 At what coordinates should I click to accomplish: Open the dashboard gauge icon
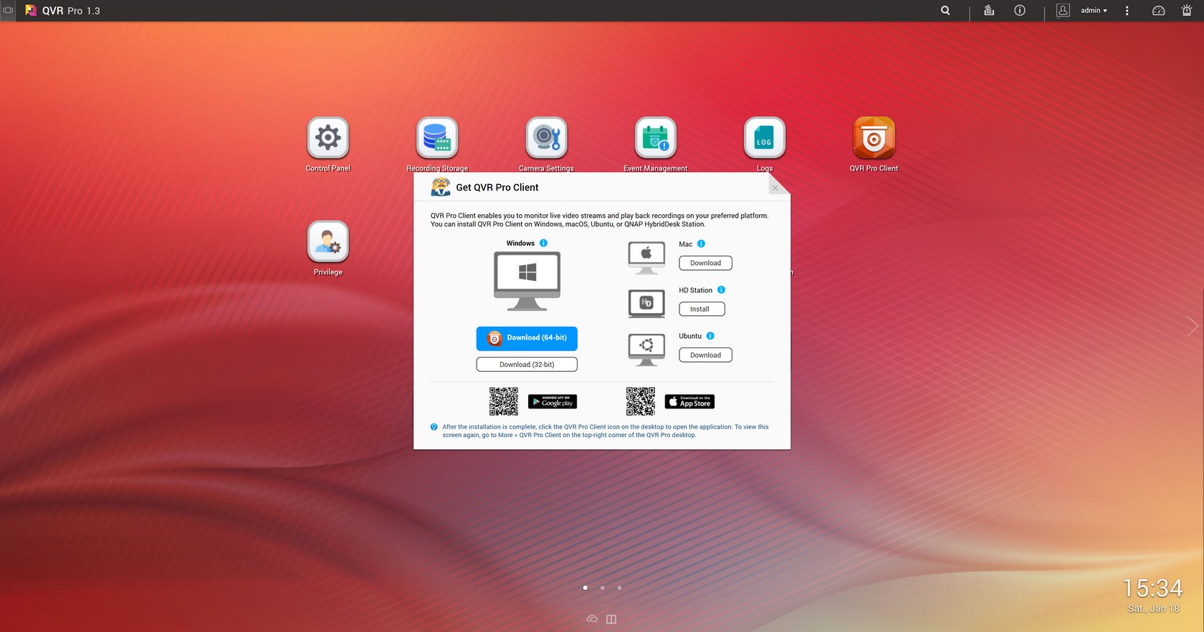1158,11
